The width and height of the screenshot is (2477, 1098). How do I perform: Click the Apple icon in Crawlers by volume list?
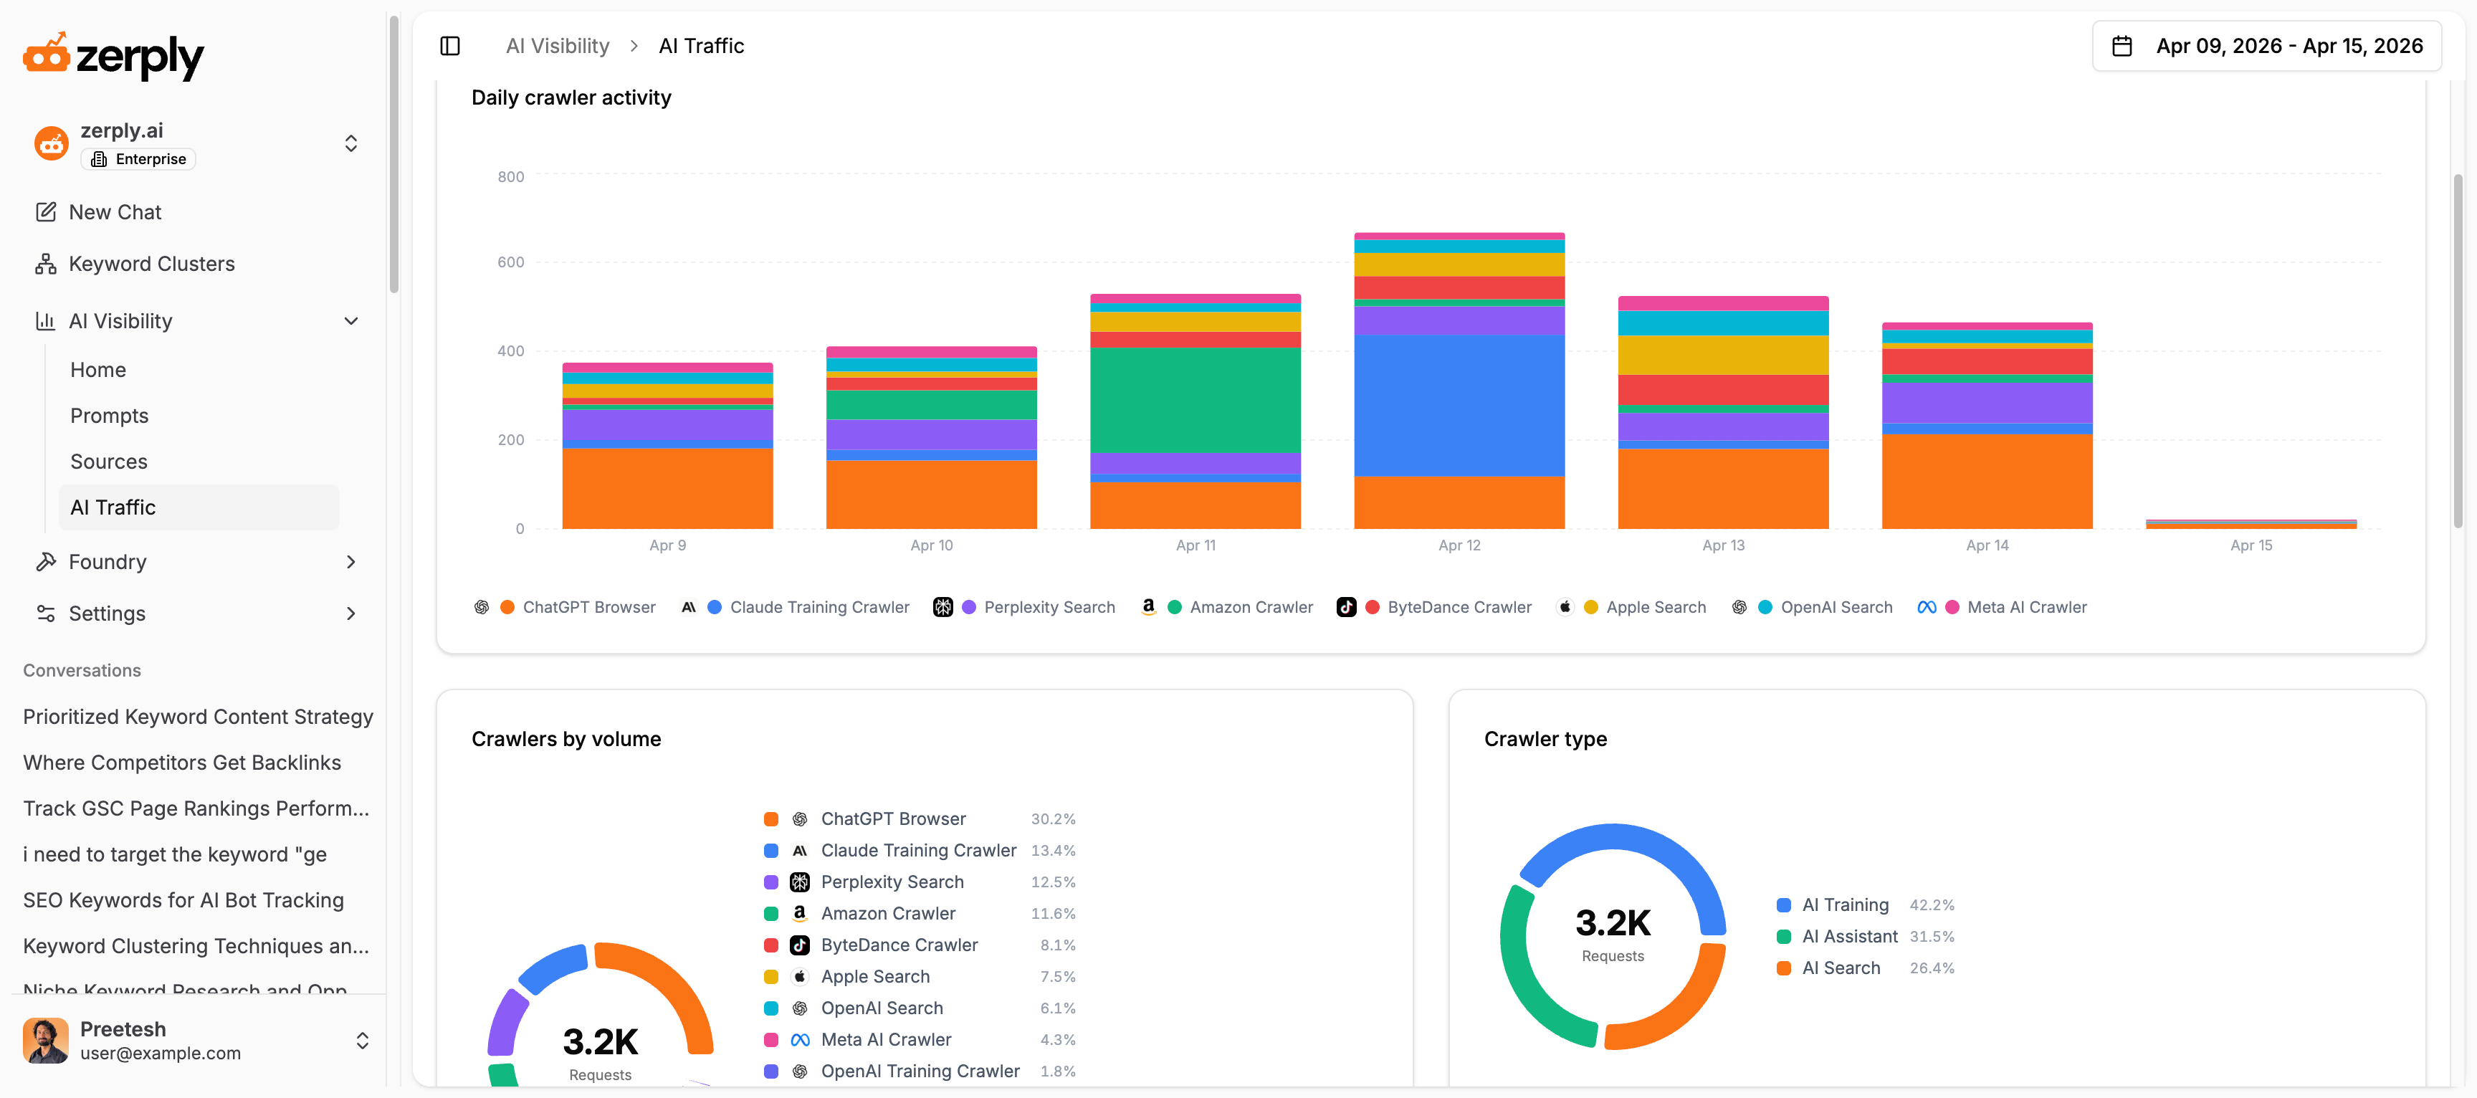[x=799, y=977]
